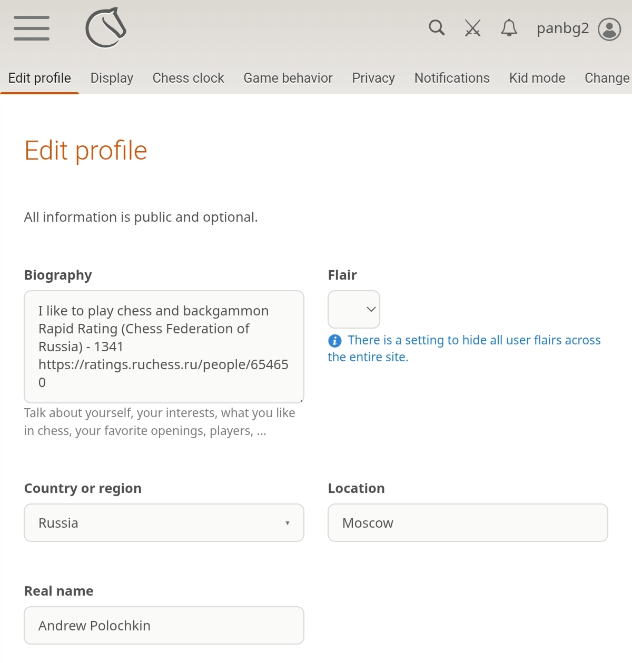
Task: Click the Flair label
Action: tap(342, 275)
